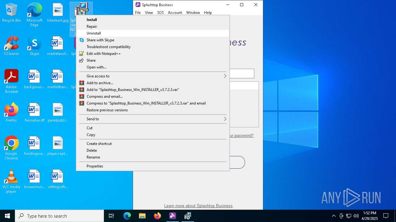This screenshot has width=396, height=222.
Task: Select the feesvalue.rtf file
Action: tap(34, 113)
